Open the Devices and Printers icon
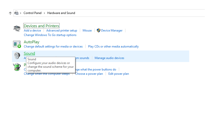Viewport: 212px width, 124px height. 17,29
